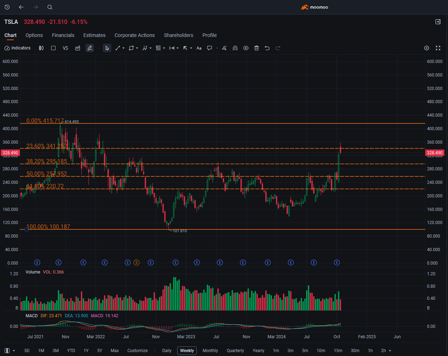Toggle drawings visibility with eye icon
Image resolution: width=448 pixels, height=356 pixels.
tap(246, 48)
